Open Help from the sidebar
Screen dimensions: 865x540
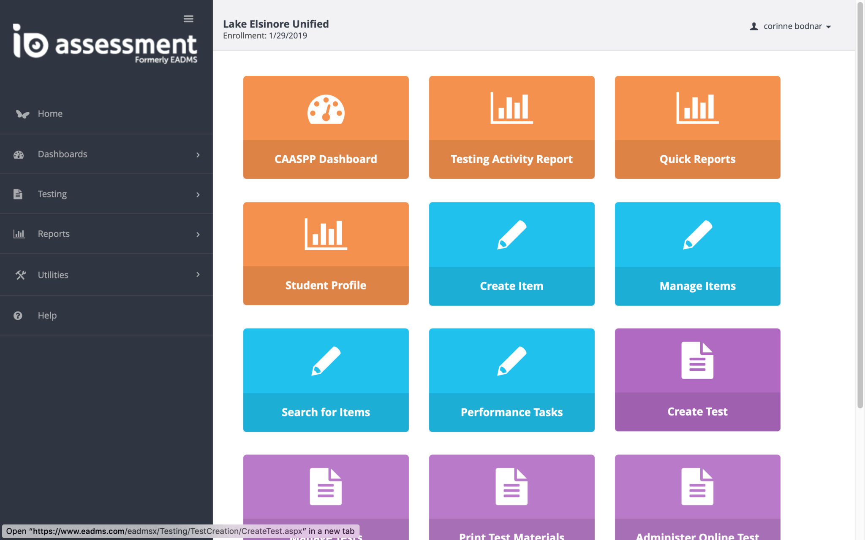47,316
